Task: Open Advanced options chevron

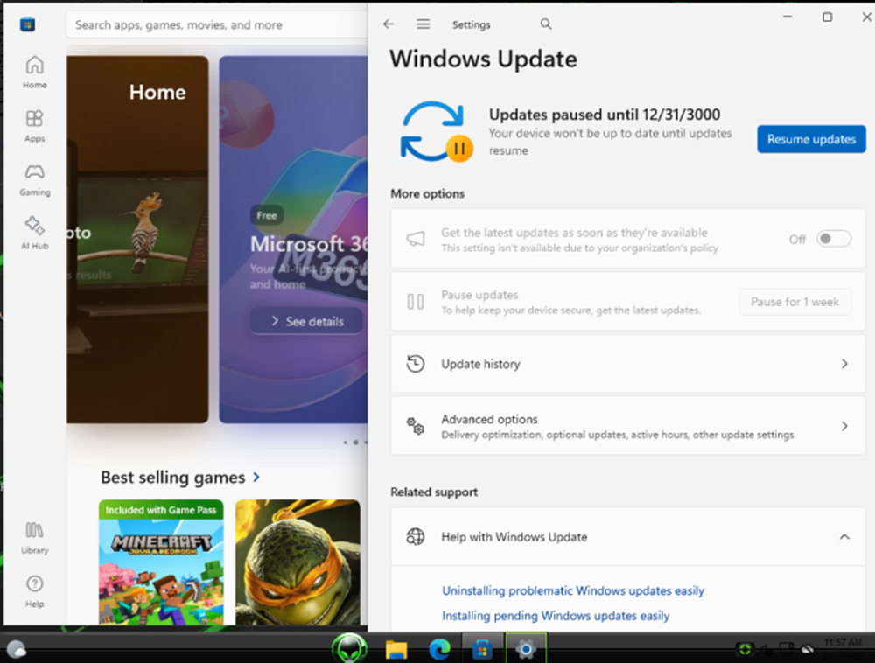Action: pyautogui.click(x=843, y=426)
